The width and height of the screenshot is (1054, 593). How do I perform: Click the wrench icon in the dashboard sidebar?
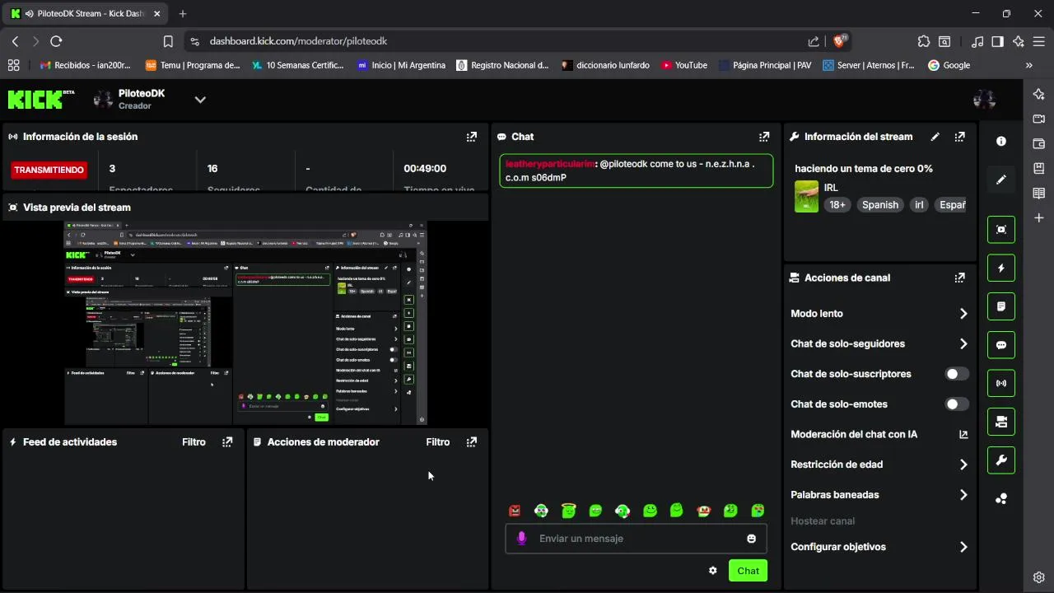pyautogui.click(x=1001, y=460)
